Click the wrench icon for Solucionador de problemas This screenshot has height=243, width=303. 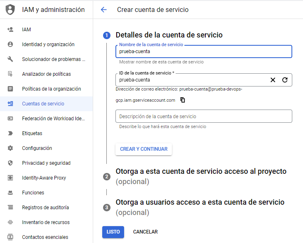10,59
